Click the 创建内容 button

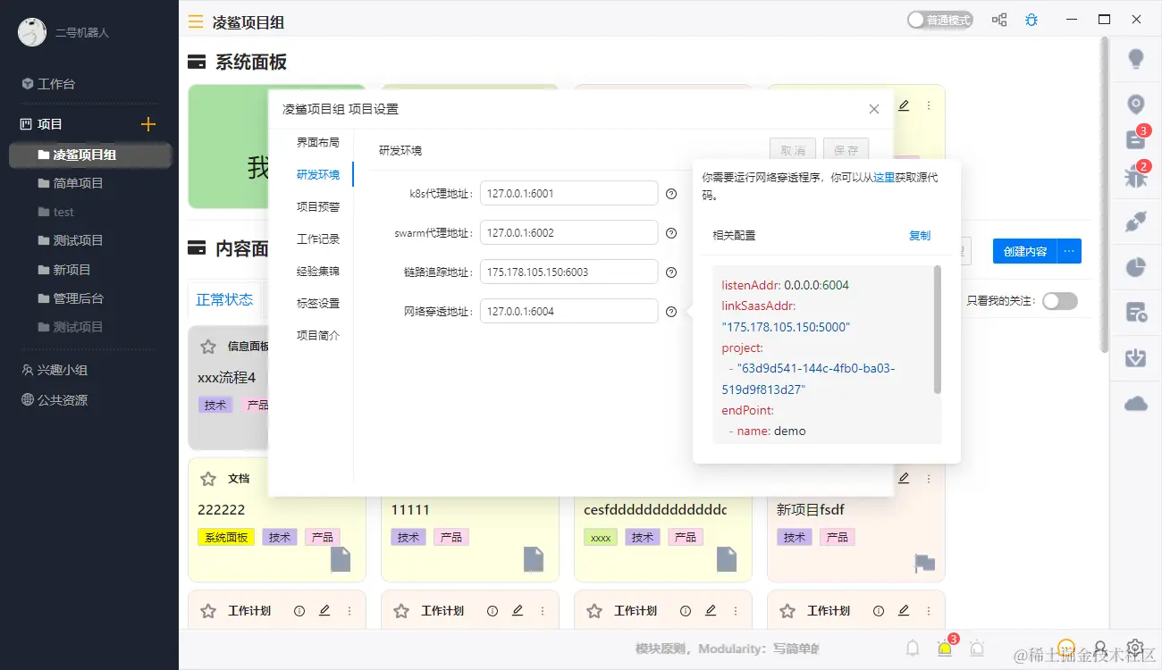pyautogui.click(x=1025, y=251)
